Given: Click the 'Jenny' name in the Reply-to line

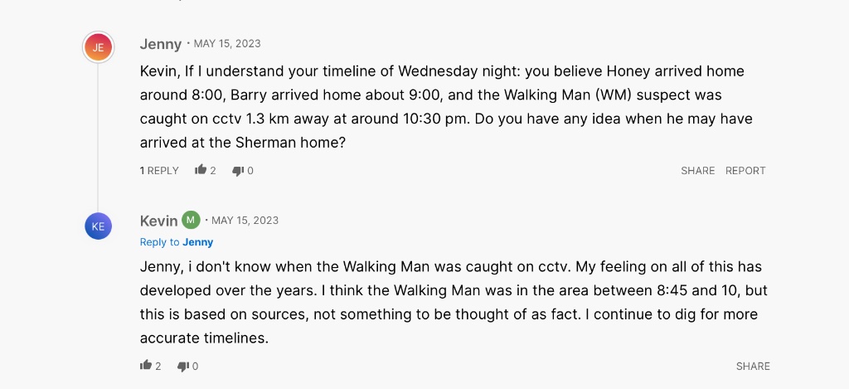Looking at the screenshot, I should [198, 242].
